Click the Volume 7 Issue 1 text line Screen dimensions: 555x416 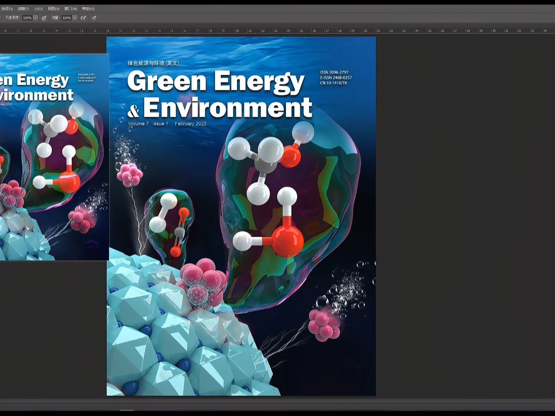167,124
